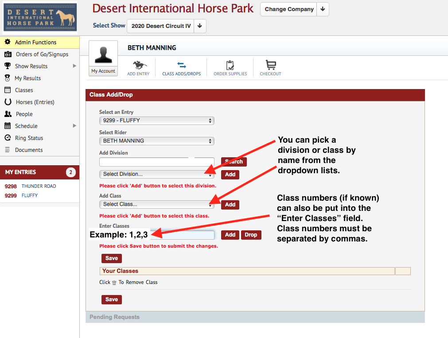This screenshot has height=338, width=448.
Task: Open entry 9299 Fluffy
Action: pos(21,196)
